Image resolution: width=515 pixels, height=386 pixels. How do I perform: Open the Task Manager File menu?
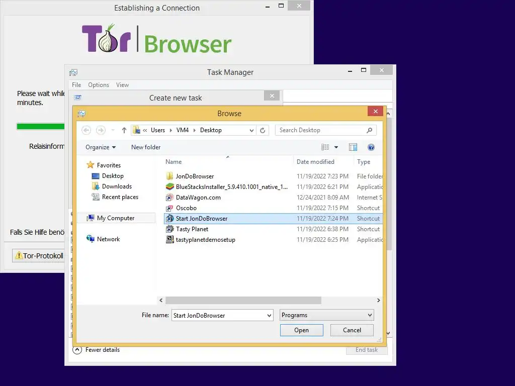[x=76, y=84]
